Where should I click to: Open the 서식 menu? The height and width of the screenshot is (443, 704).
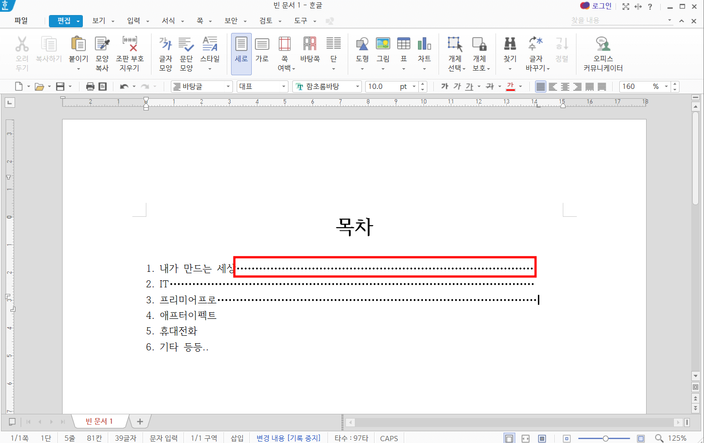pos(170,21)
